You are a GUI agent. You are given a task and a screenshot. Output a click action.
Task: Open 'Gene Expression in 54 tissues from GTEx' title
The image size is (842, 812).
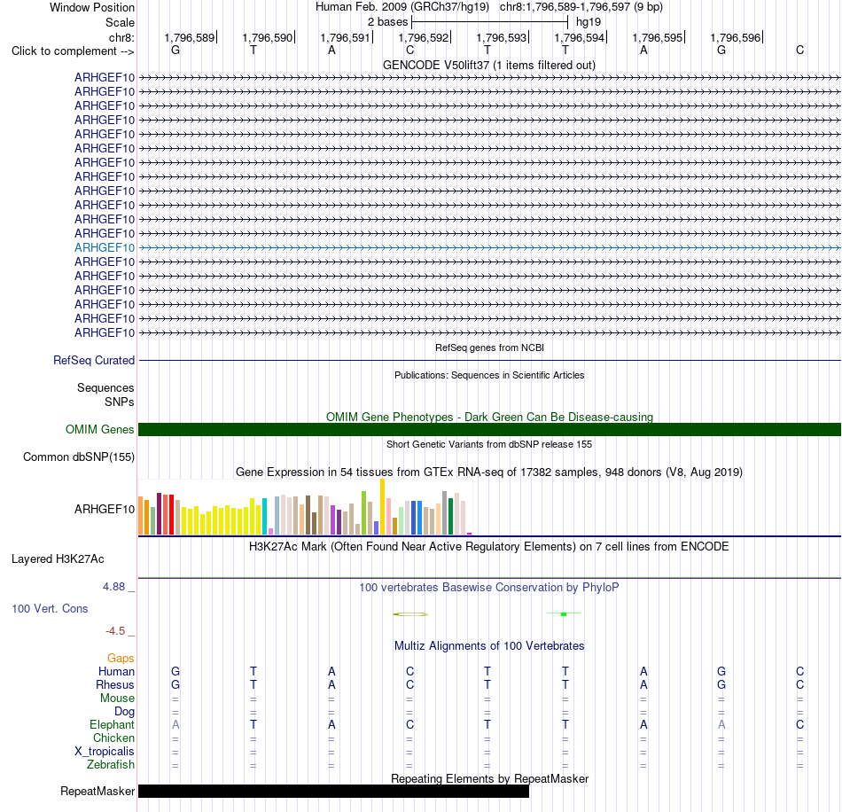point(489,472)
